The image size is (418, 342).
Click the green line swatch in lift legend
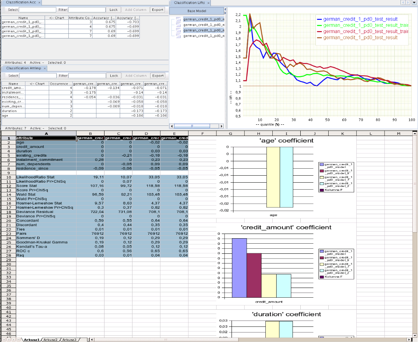point(319,25)
